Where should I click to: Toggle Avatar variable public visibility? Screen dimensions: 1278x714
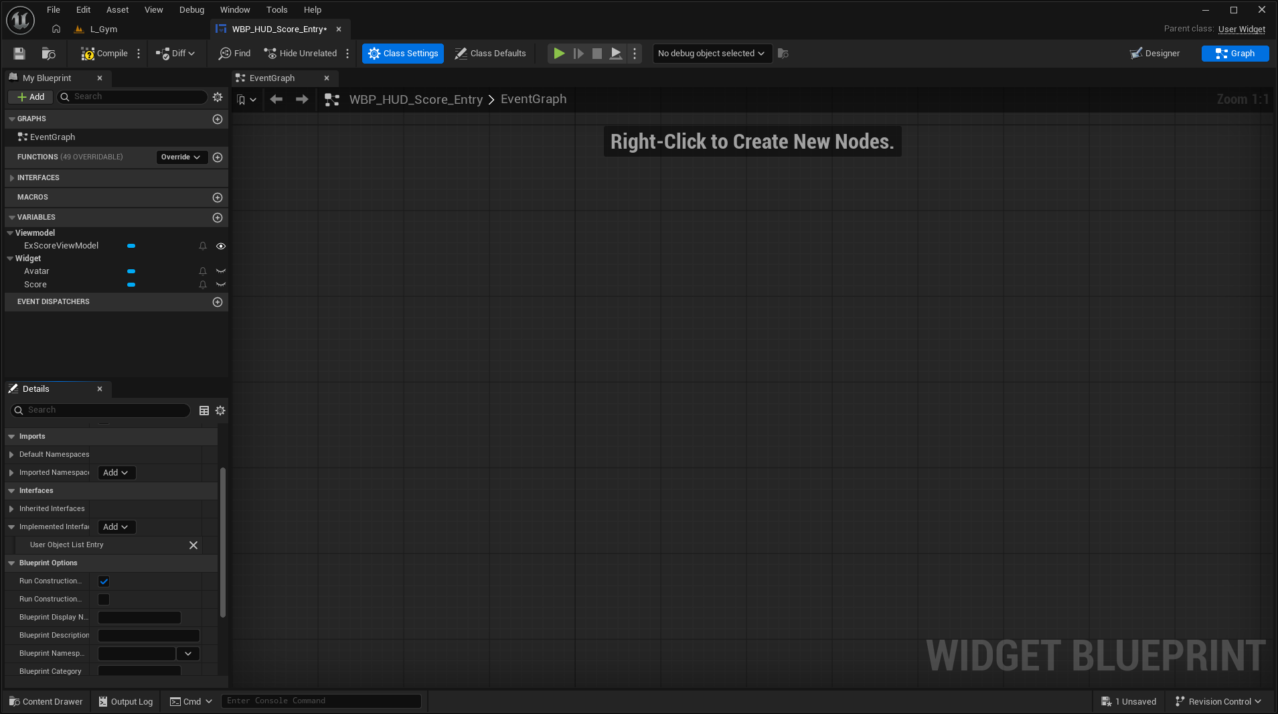click(221, 271)
